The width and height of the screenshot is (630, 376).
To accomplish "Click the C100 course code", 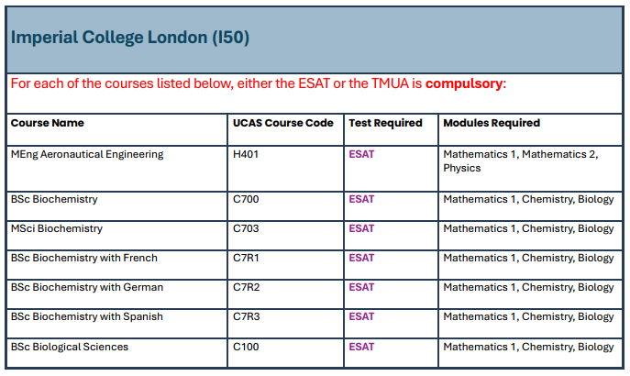I will (247, 347).
